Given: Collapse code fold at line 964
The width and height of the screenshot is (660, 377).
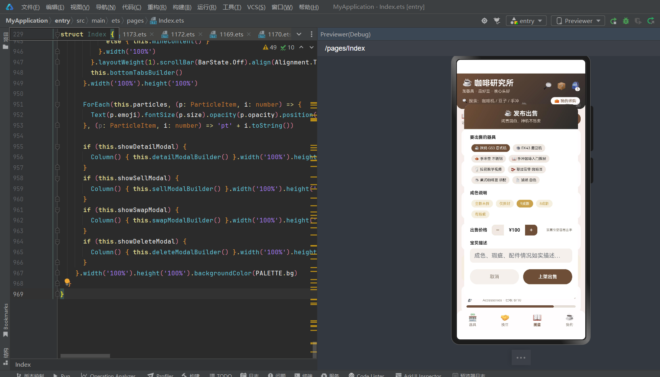Looking at the screenshot, I should [57, 241].
